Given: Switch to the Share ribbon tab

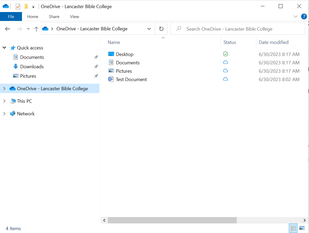Looking at the screenshot, I should [54, 16].
